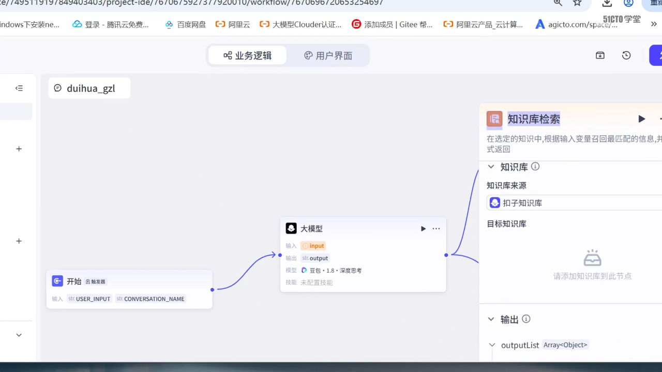Switch to the 用户界面 tab
The height and width of the screenshot is (372, 662).
click(328, 55)
